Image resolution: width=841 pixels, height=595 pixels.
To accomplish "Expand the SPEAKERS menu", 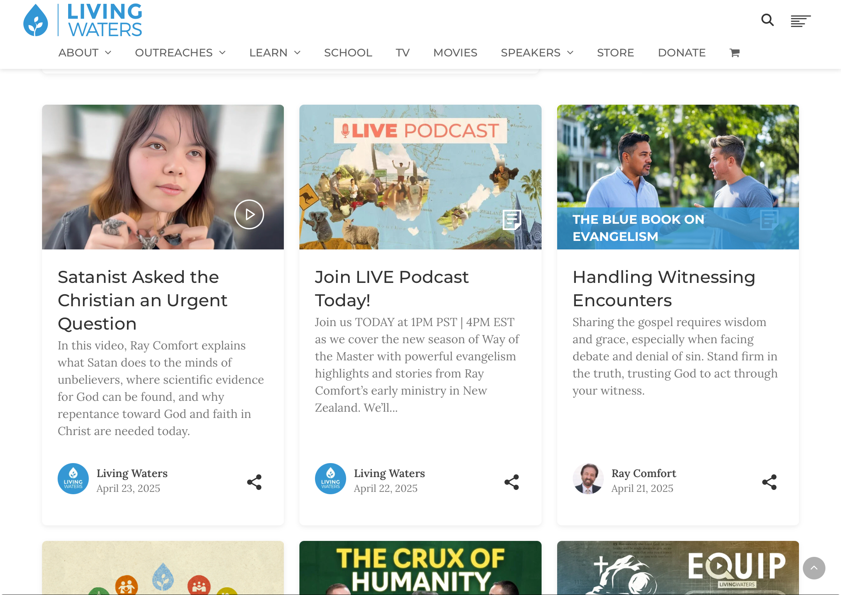I will [537, 53].
